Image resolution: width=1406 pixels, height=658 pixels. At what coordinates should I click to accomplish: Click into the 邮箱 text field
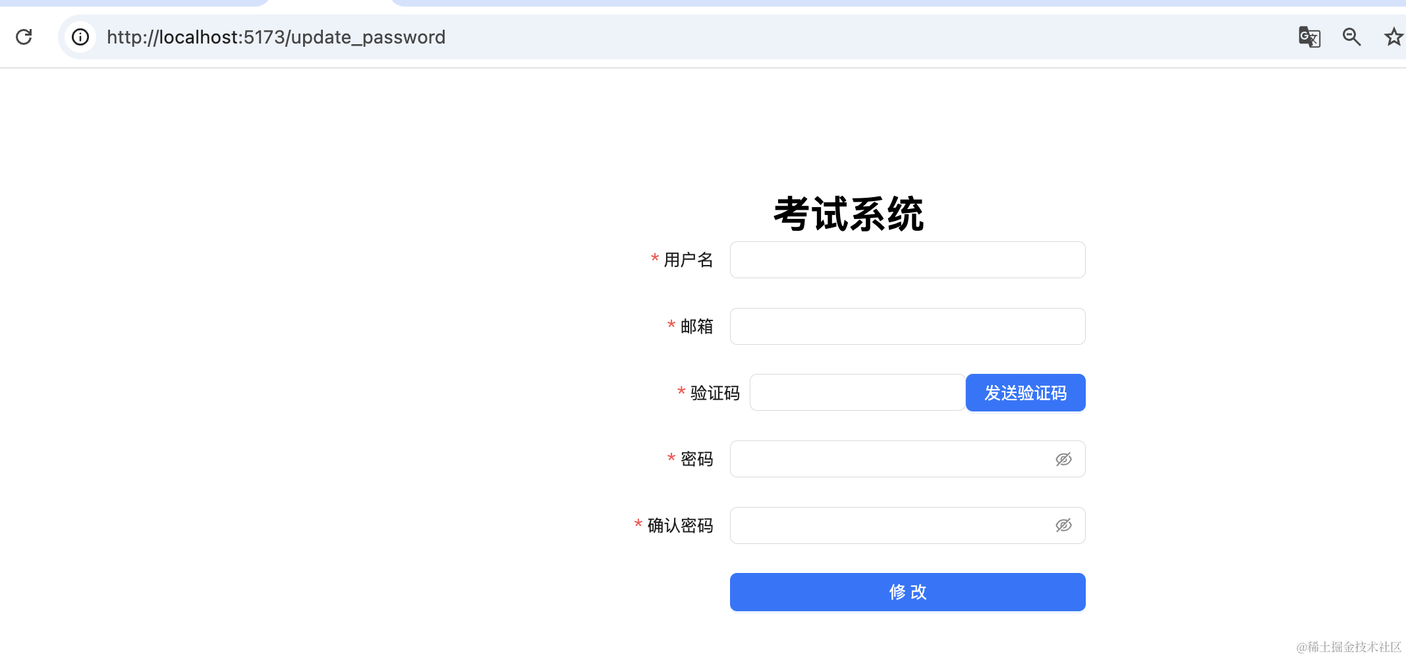pos(907,326)
